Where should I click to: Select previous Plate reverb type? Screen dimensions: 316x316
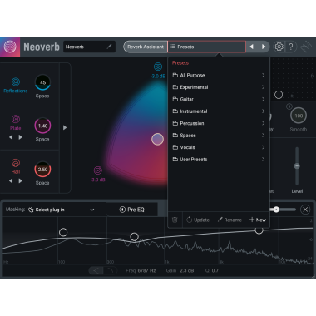[x=11, y=137]
